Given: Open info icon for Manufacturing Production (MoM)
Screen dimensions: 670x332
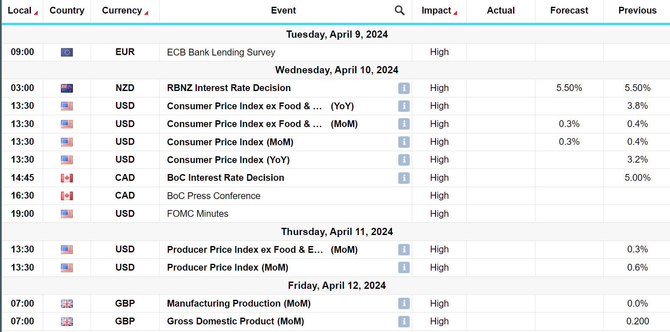Looking at the screenshot, I should click(x=404, y=303).
